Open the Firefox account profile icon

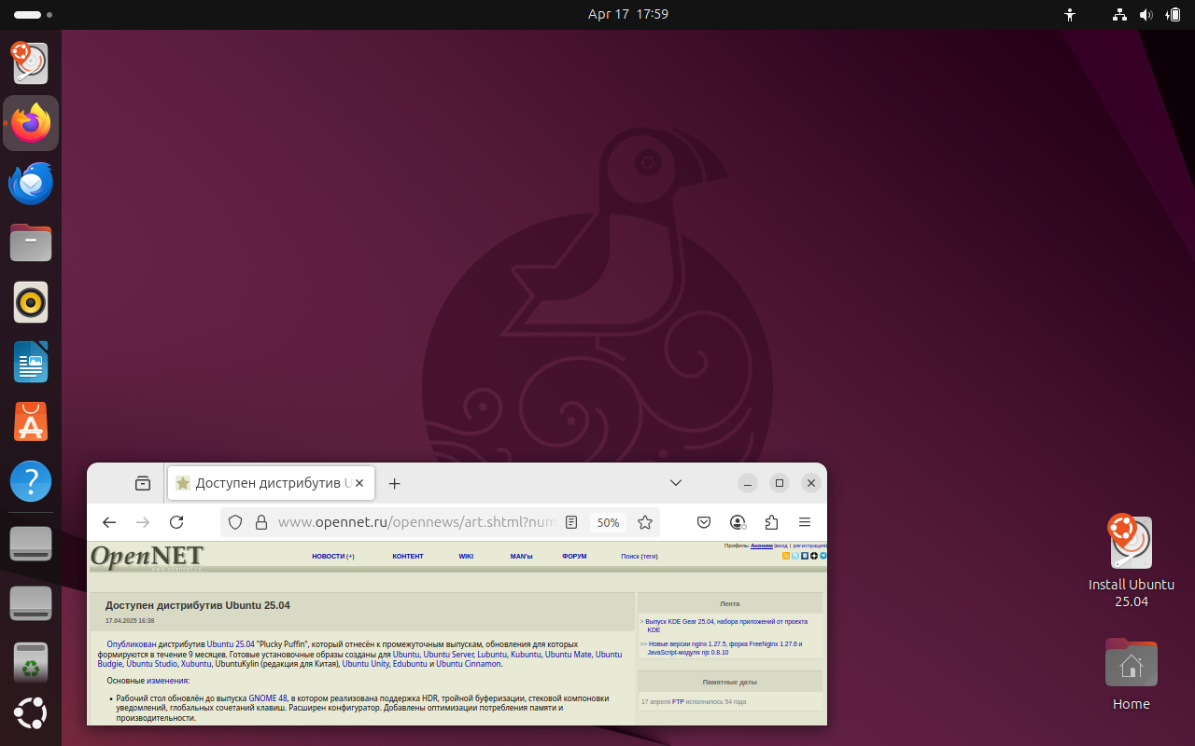tap(738, 522)
